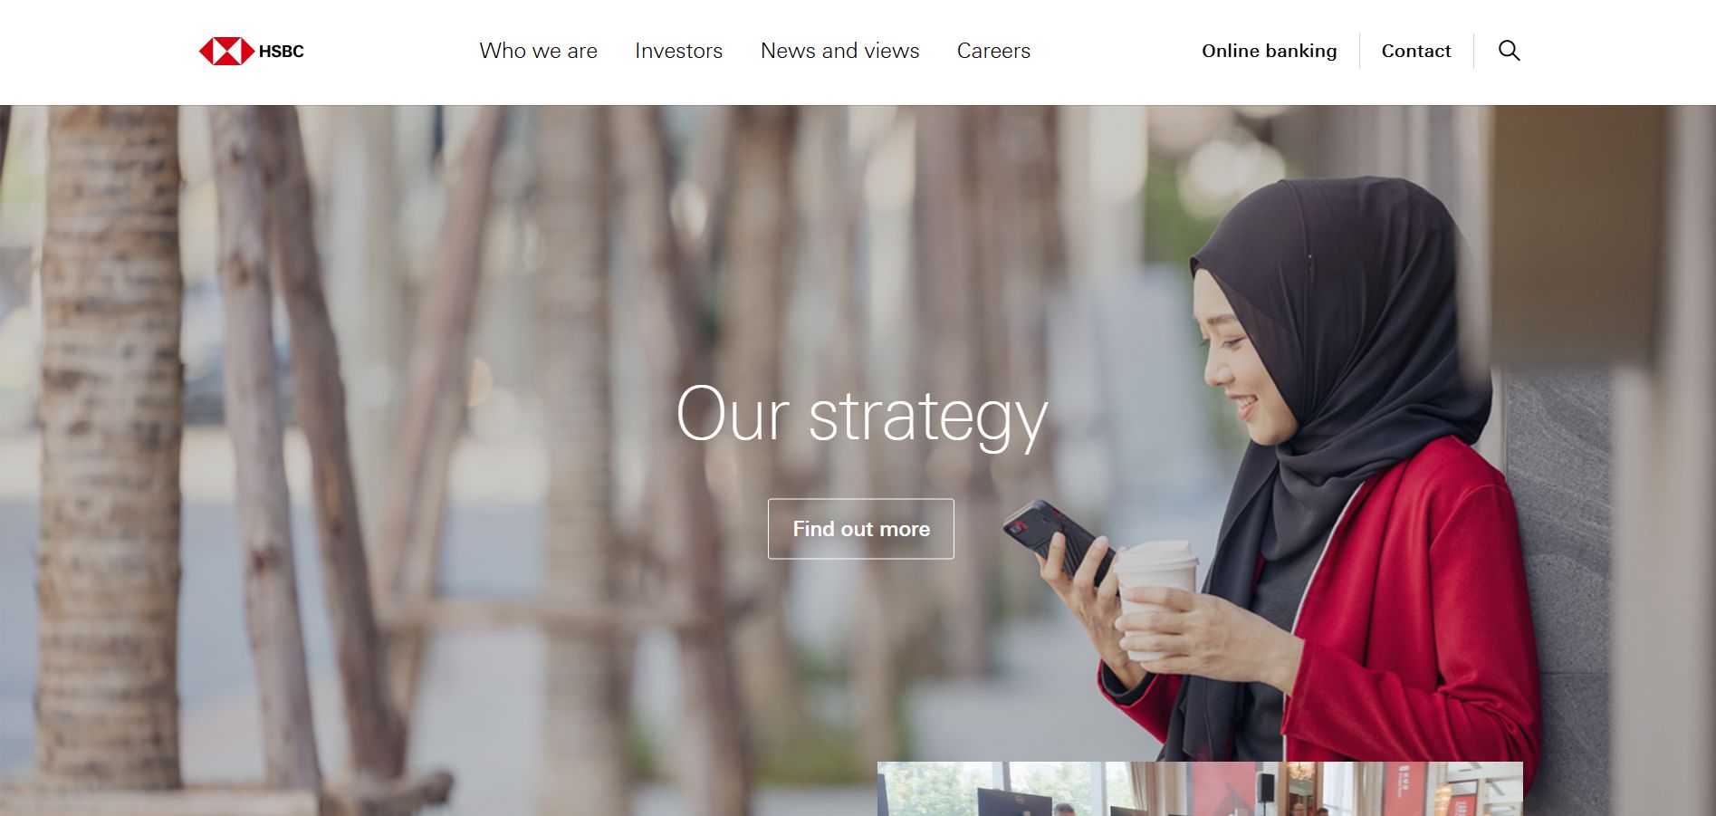Select the thumbnail image below the banner

1200,789
